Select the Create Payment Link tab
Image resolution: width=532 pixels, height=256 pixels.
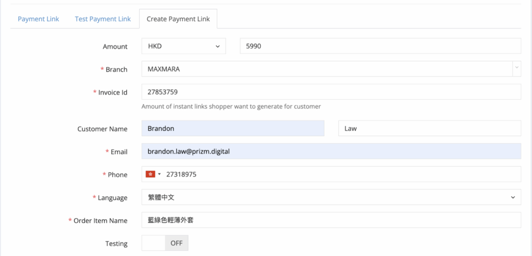(178, 19)
